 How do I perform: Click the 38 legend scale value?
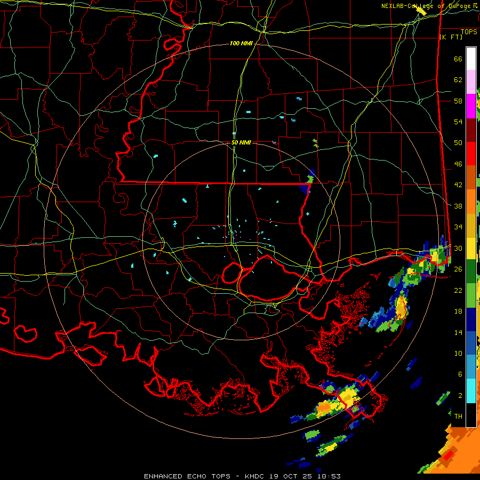pos(458,206)
